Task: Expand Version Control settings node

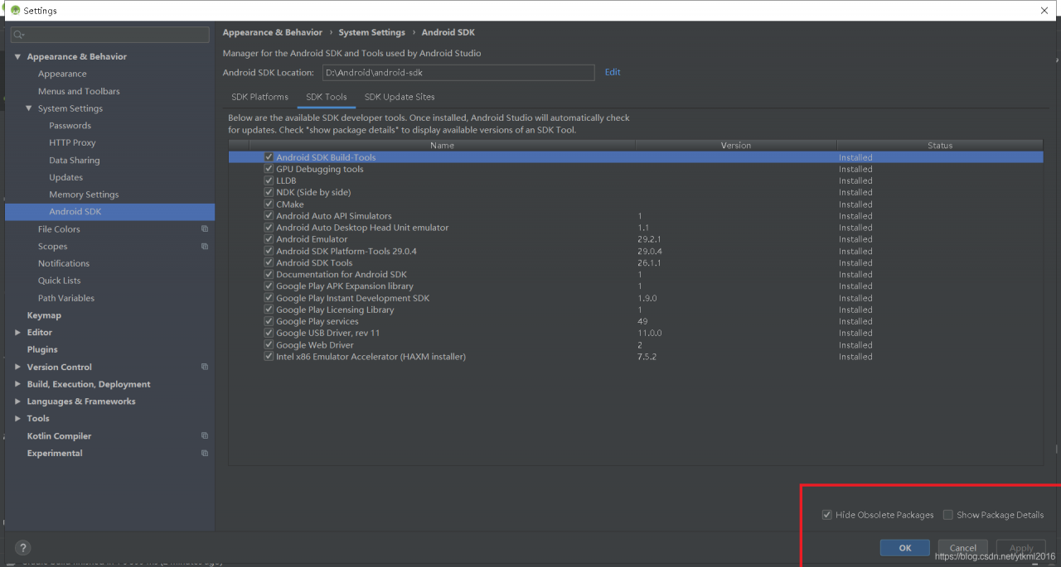Action: tap(18, 368)
